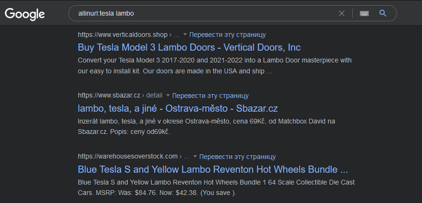This screenshot has width=422, height=203.
Task: Open the Sbazar.cz lambo, tesla listing
Action: point(178,108)
